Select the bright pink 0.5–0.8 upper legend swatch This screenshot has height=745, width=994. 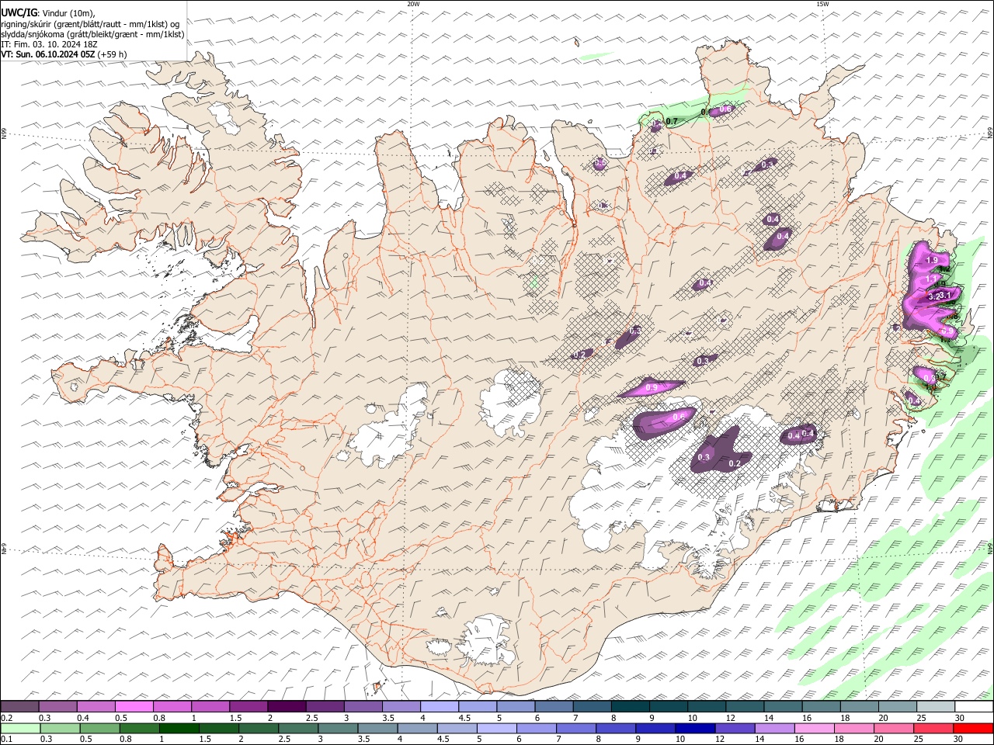point(134,706)
